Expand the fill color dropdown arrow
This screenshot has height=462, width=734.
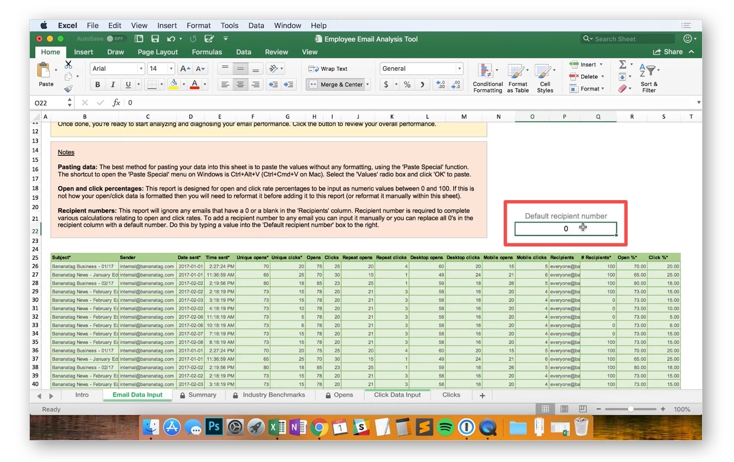[183, 85]
